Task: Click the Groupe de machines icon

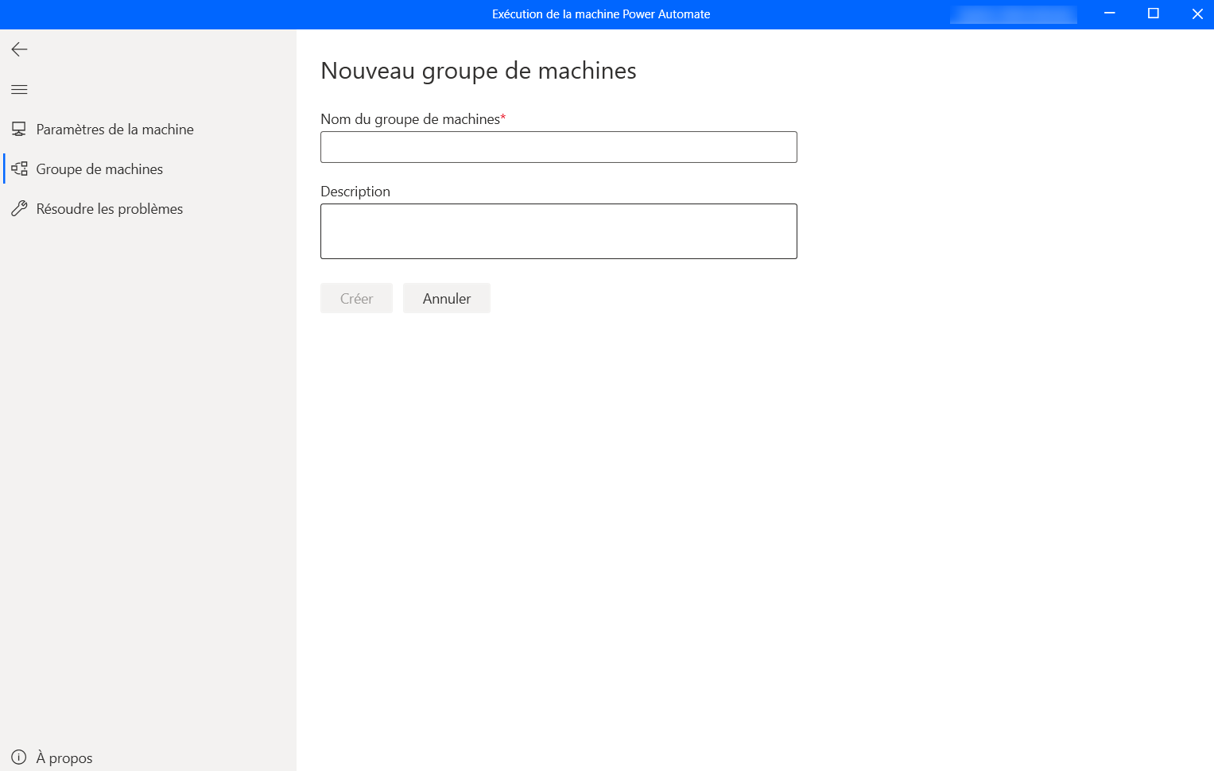Action: coord(19,169)
